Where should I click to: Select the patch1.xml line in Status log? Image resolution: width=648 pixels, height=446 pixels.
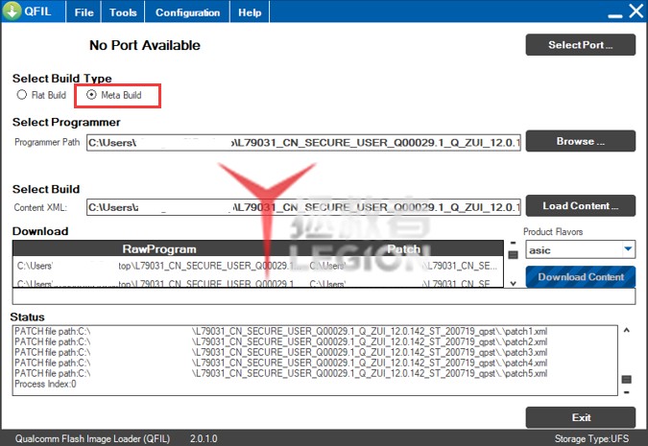[281, 331]
